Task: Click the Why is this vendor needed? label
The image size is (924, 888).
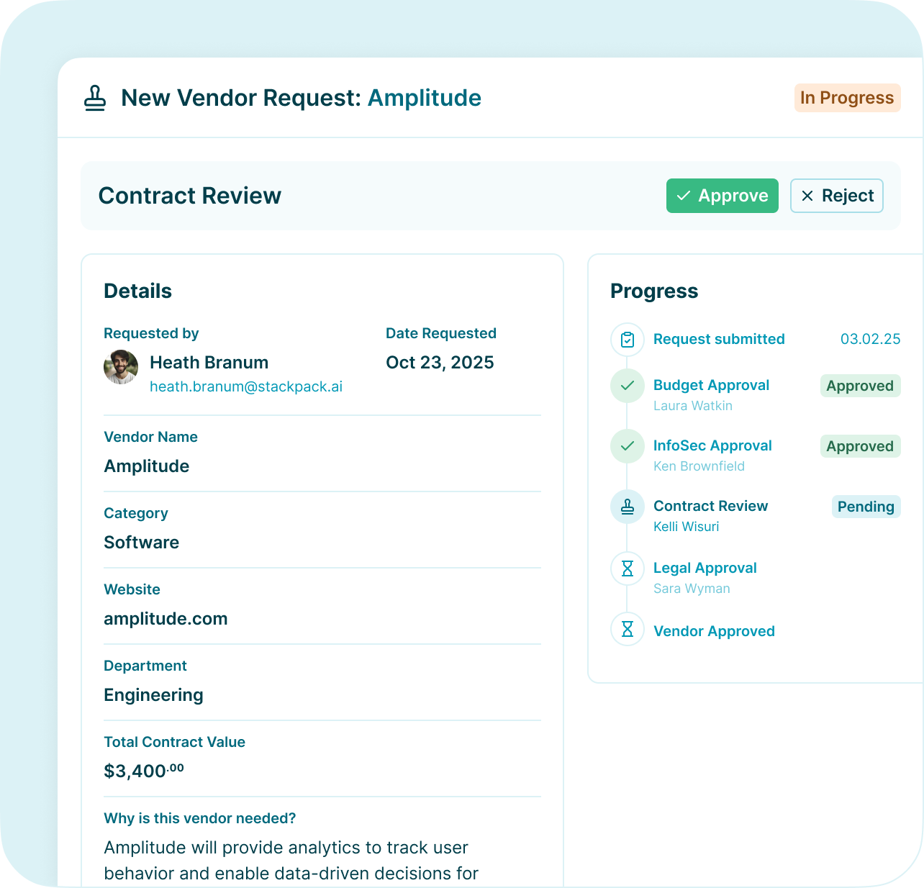Action: coord(200,818)
